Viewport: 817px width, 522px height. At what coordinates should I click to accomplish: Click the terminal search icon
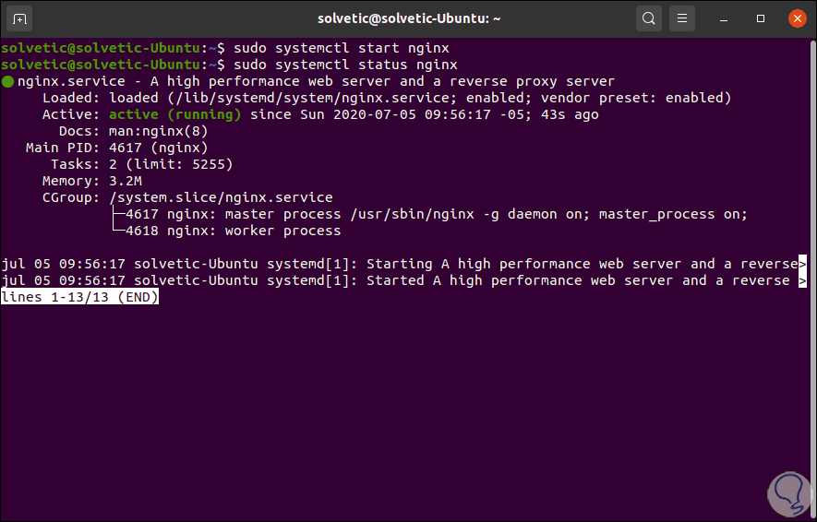click(x=650, y=18)
